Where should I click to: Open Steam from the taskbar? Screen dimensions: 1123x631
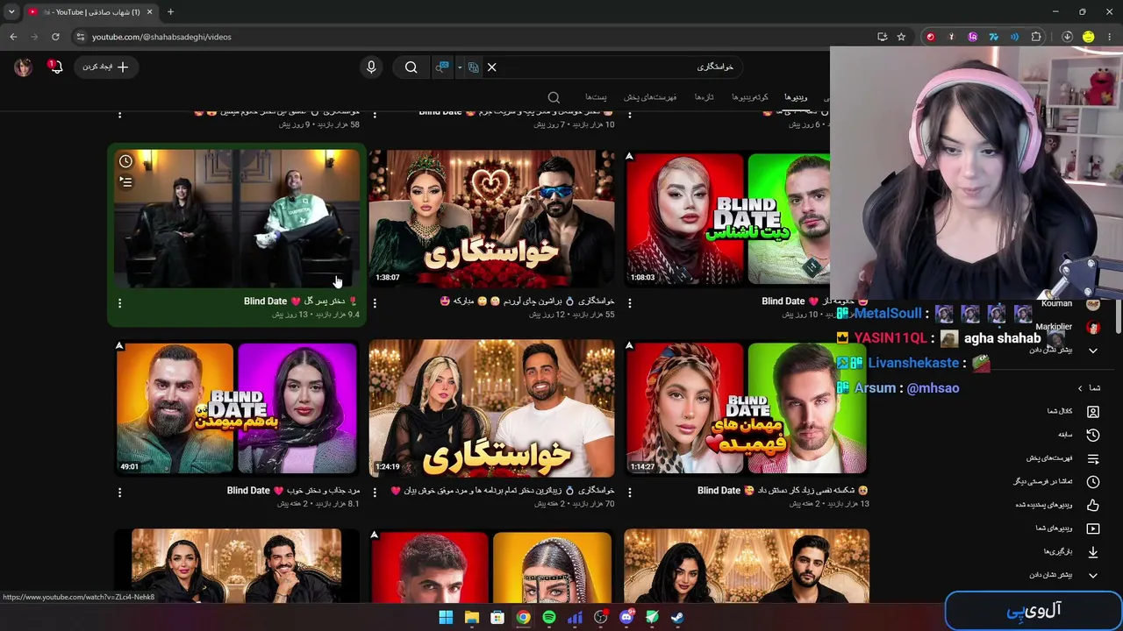[x=677, y=618]
